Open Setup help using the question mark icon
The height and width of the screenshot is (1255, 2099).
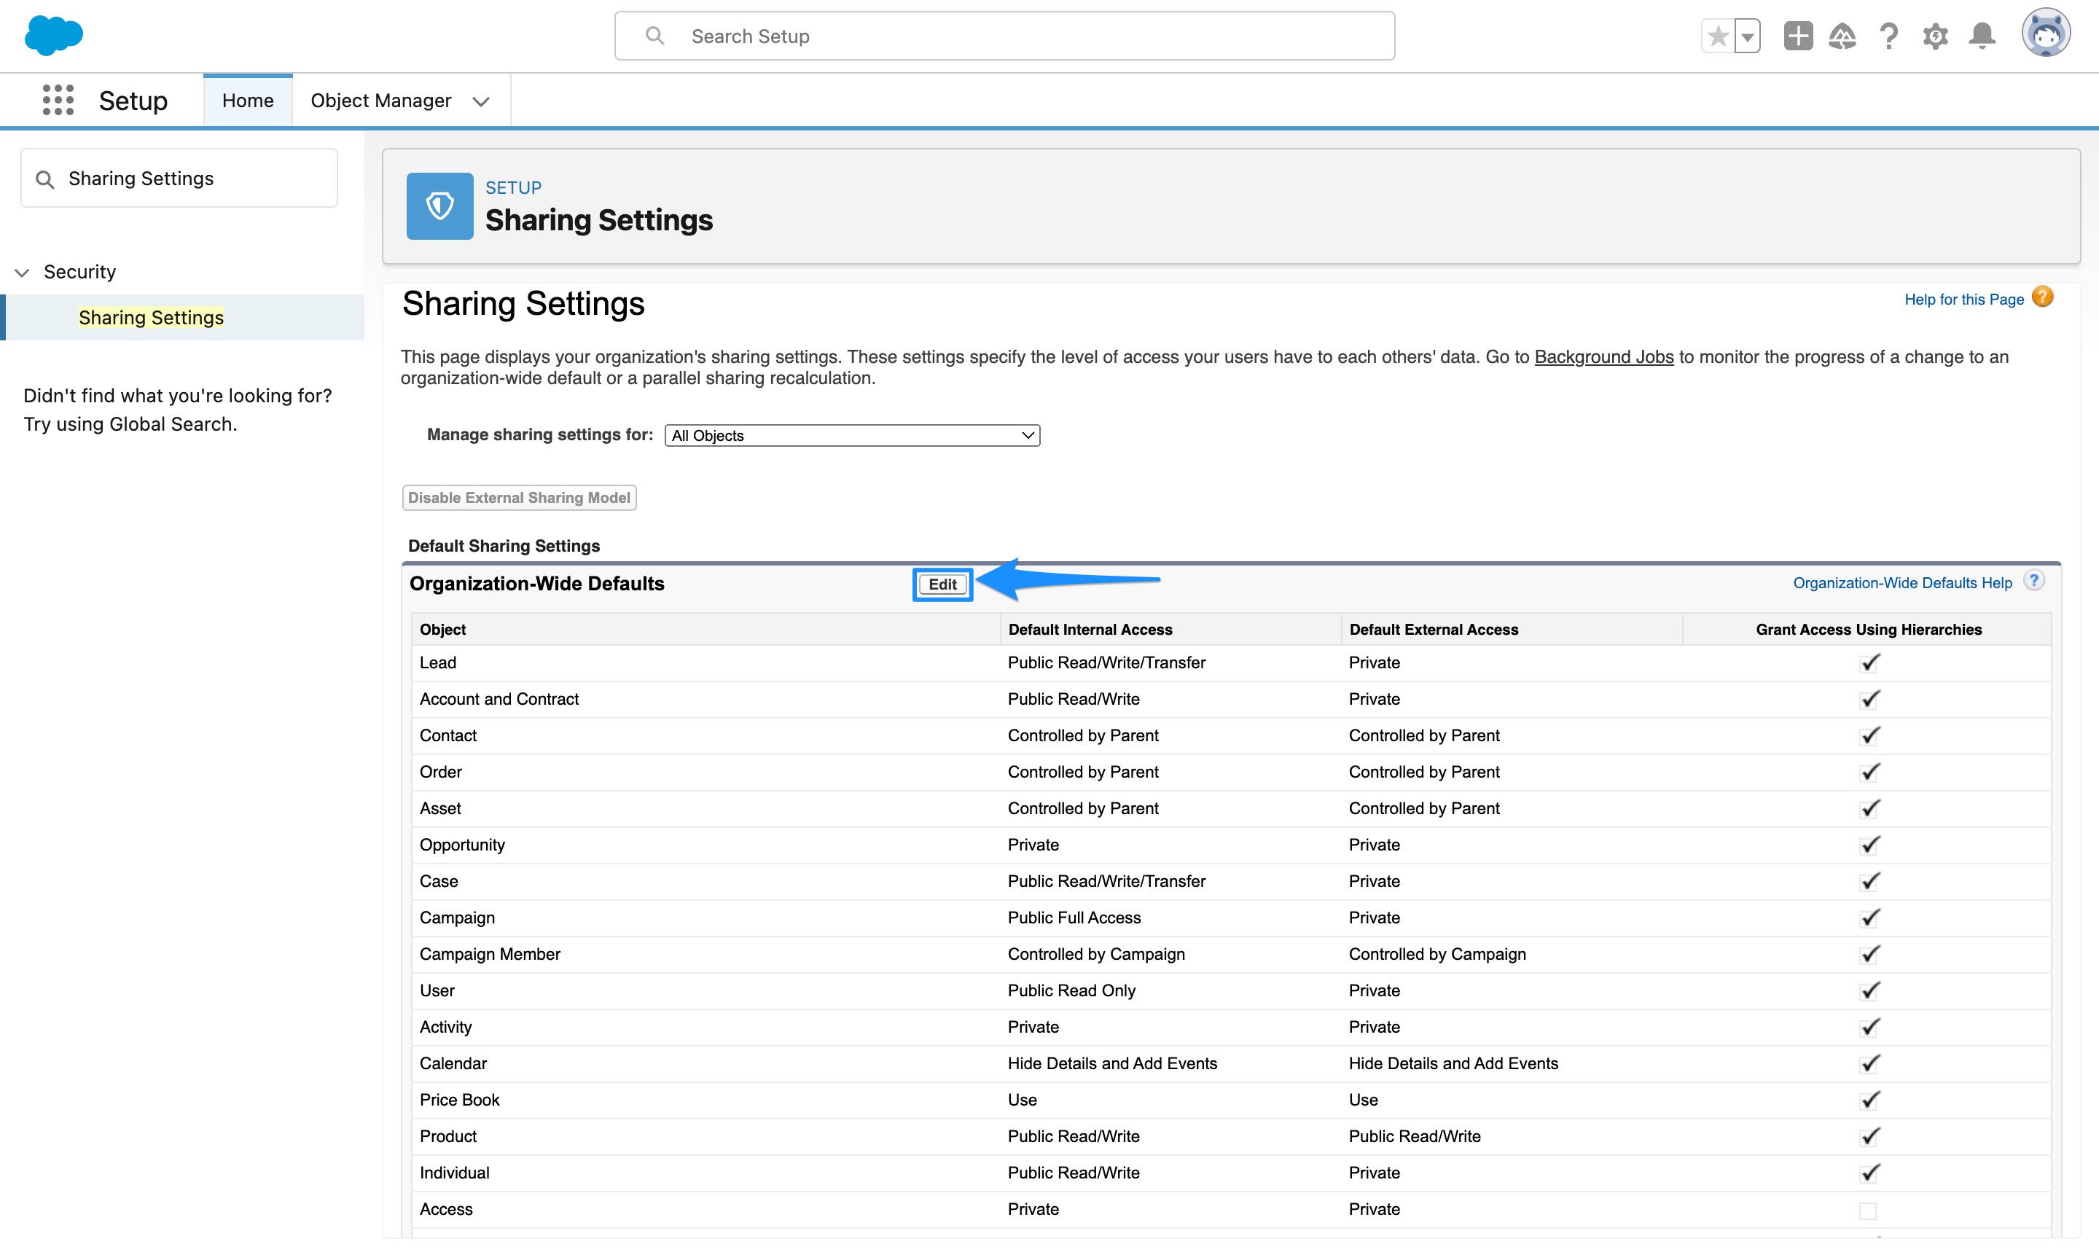pos(1889,36)
